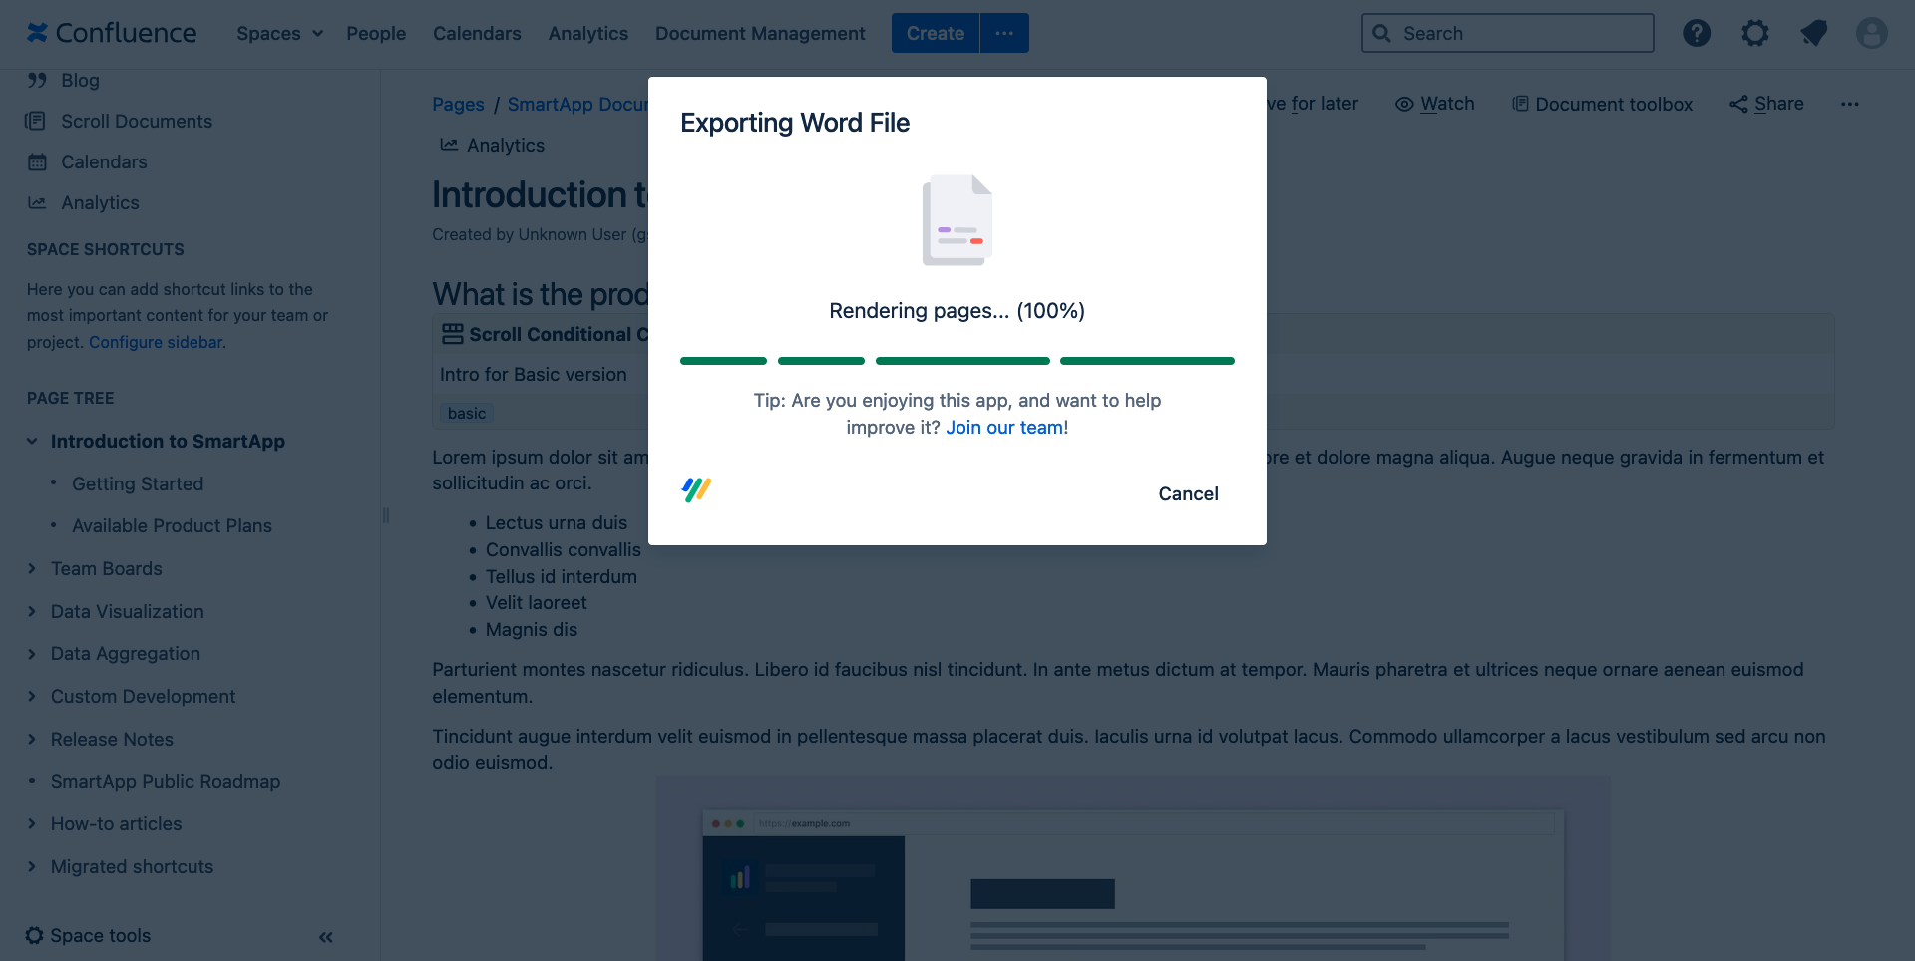
Task: Collapse Introduction to SmartApp tree node
Action: pos(32,441)
